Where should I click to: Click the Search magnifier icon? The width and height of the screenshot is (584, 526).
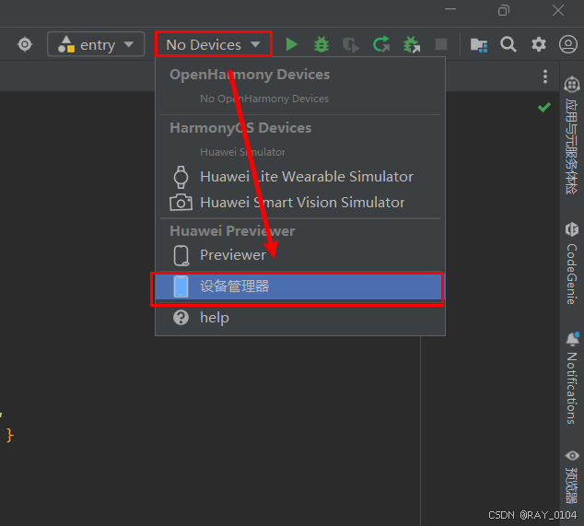point(508,44)
